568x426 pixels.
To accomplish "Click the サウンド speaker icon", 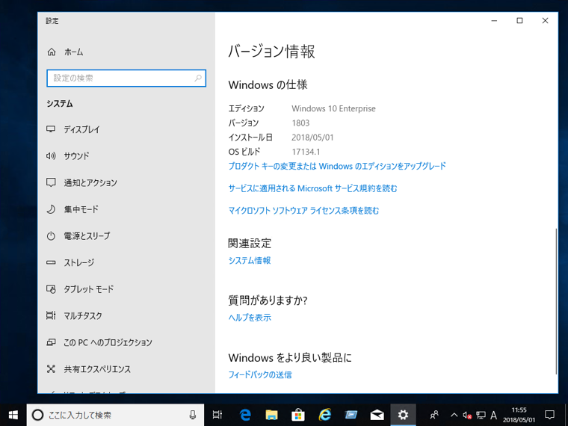I will pos(51,156).
